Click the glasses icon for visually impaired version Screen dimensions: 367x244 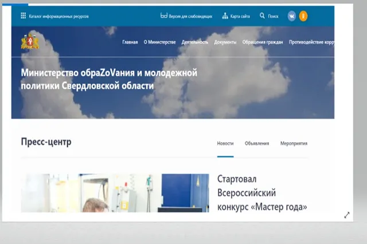[x=164, y=15]
